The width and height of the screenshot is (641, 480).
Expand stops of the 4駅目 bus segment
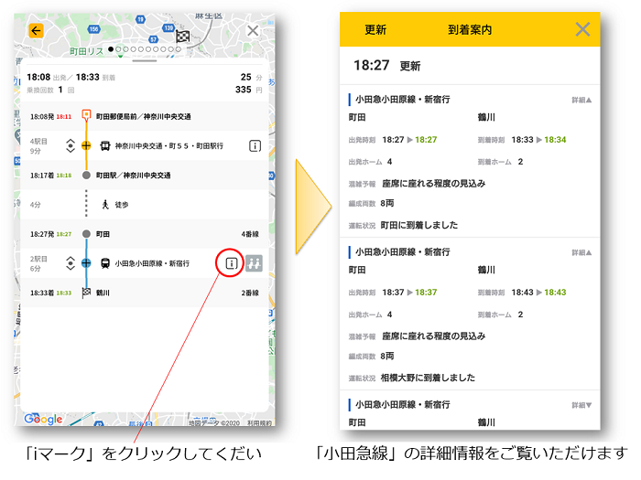(71, 145)
